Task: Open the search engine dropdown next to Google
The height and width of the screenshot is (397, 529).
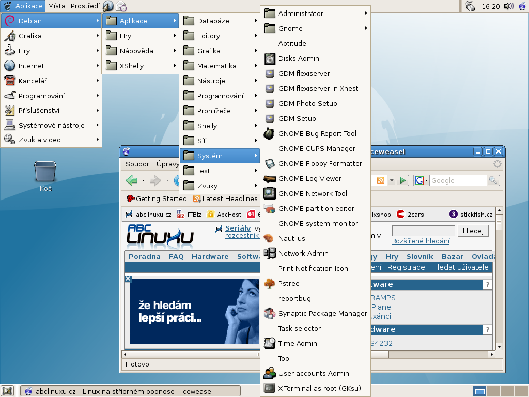Action: click(x=422, y=180)
